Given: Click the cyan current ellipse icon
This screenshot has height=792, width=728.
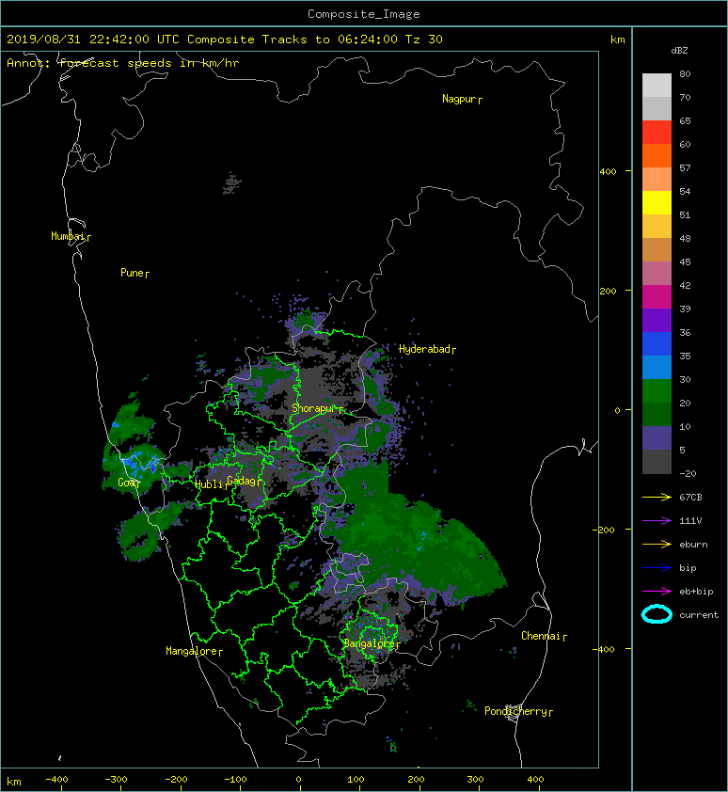Looking at the screenshot, I should coord(657,615).
